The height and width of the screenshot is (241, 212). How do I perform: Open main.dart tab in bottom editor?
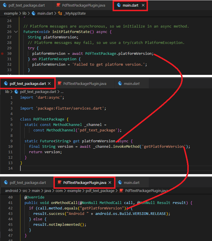tap(132, 182)
